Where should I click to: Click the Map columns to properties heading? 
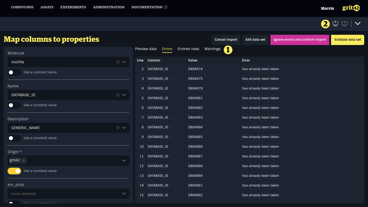pyautogui.click(x=51, y=39)
